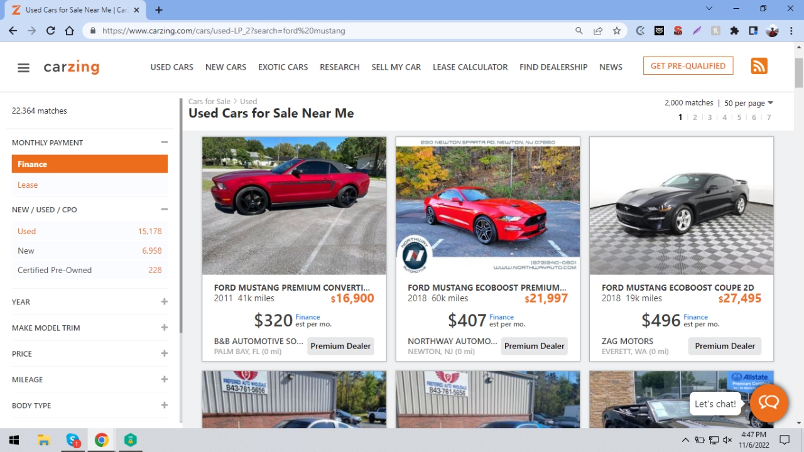
Task: Click Premium Dealer for B&B Automotive
Action: click(340, 346)
